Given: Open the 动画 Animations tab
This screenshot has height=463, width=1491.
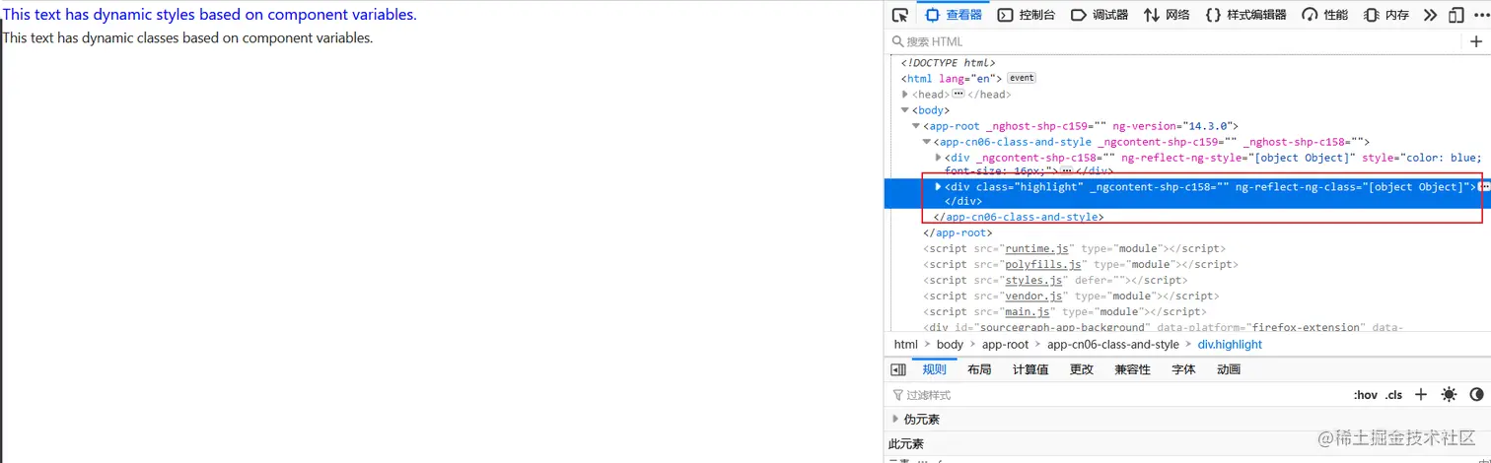Looking at the screenshot, I should click(x=1229, y=369).
